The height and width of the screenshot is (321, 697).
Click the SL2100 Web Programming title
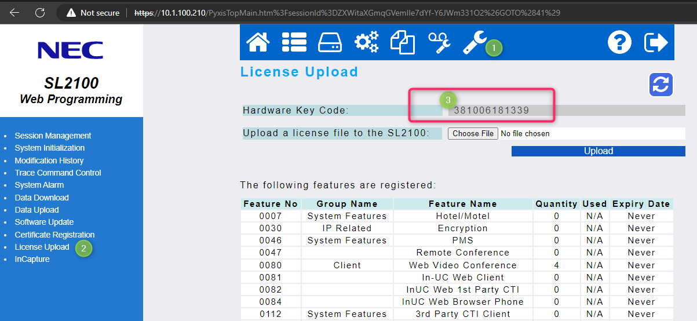(x=71, y=91)
